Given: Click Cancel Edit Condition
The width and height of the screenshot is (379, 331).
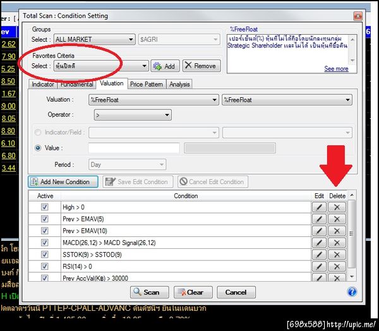Looking at the screenshot, I should 213,181.
